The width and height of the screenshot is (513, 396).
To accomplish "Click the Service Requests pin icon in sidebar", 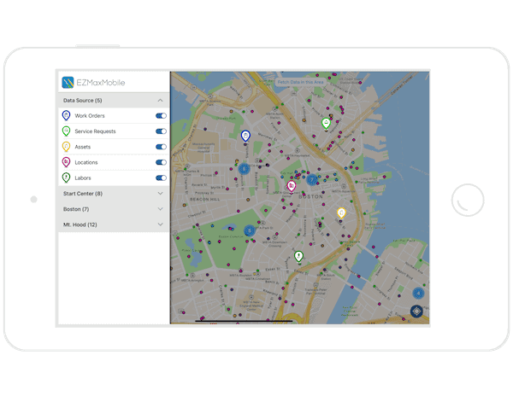I will click(x=66, y=131).
